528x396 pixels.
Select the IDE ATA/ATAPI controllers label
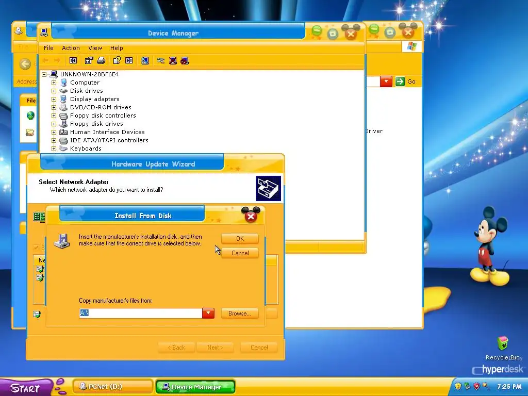click(x=109, y=140)
